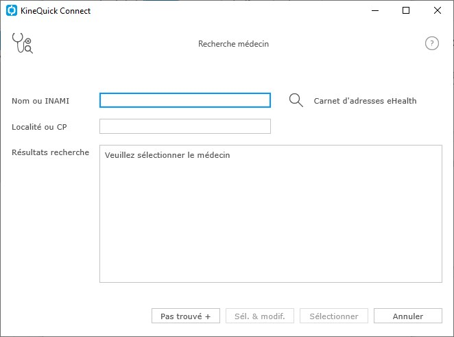Open Carnet d'adresses eHealth link
The image size is (454, 337).
[x=365, y=101]
